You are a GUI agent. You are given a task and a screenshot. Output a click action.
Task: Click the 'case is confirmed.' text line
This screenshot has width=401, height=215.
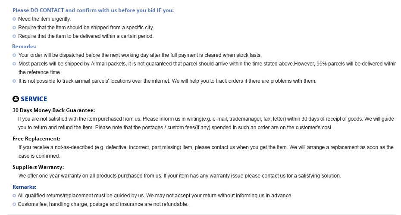point(39,156)
